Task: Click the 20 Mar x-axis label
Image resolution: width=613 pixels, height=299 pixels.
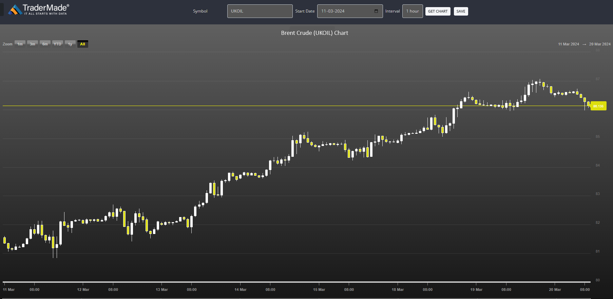Action: point(555,290)
